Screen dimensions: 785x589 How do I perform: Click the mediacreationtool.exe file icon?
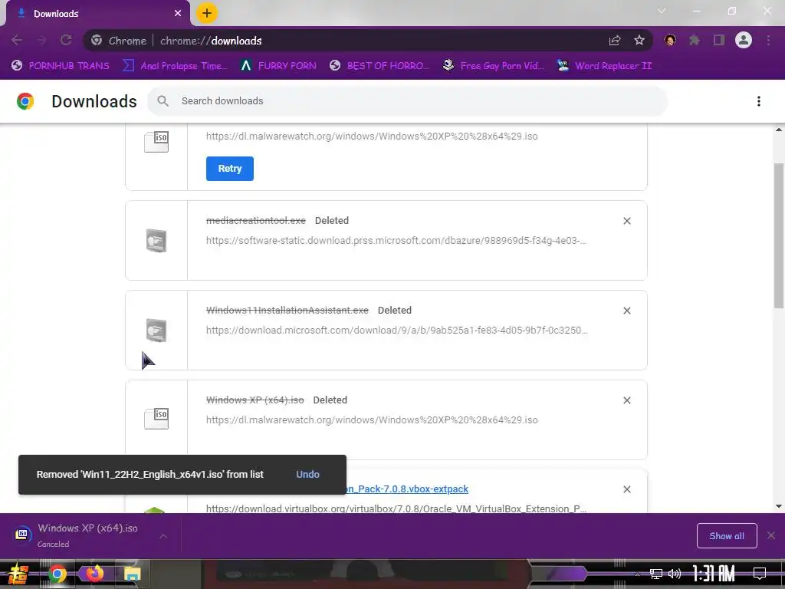[156, 240]
